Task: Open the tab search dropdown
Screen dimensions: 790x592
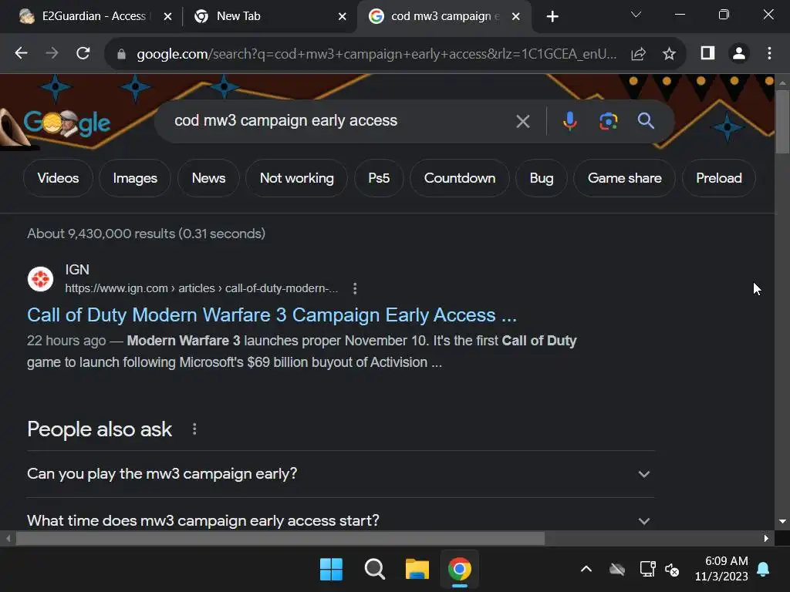Action: pos(636,15)
